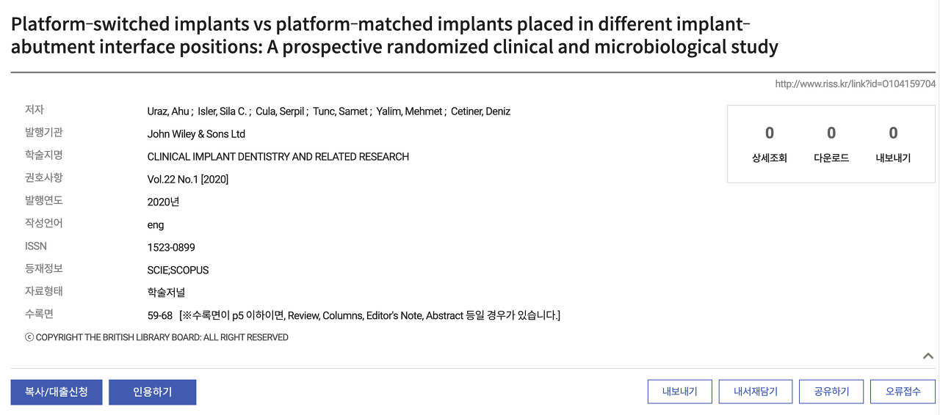Click the 인용하기 button
The width and height of the screenshot is (940, 415).
pyautogui.click(x=153, y=392)
